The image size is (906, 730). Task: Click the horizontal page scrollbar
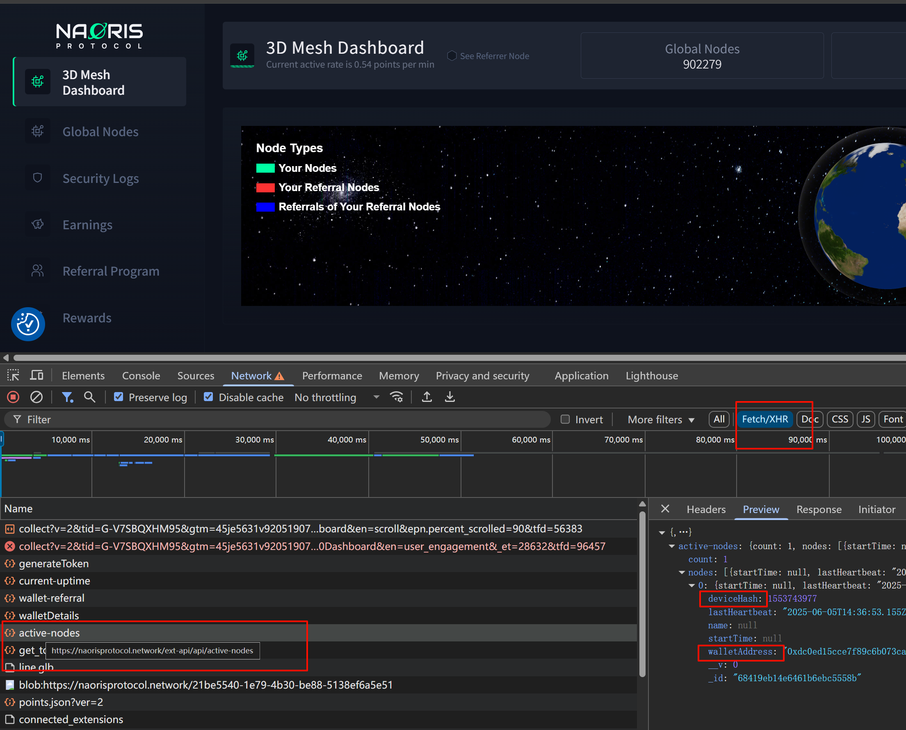pyautogui.click(x=459, y=358)
